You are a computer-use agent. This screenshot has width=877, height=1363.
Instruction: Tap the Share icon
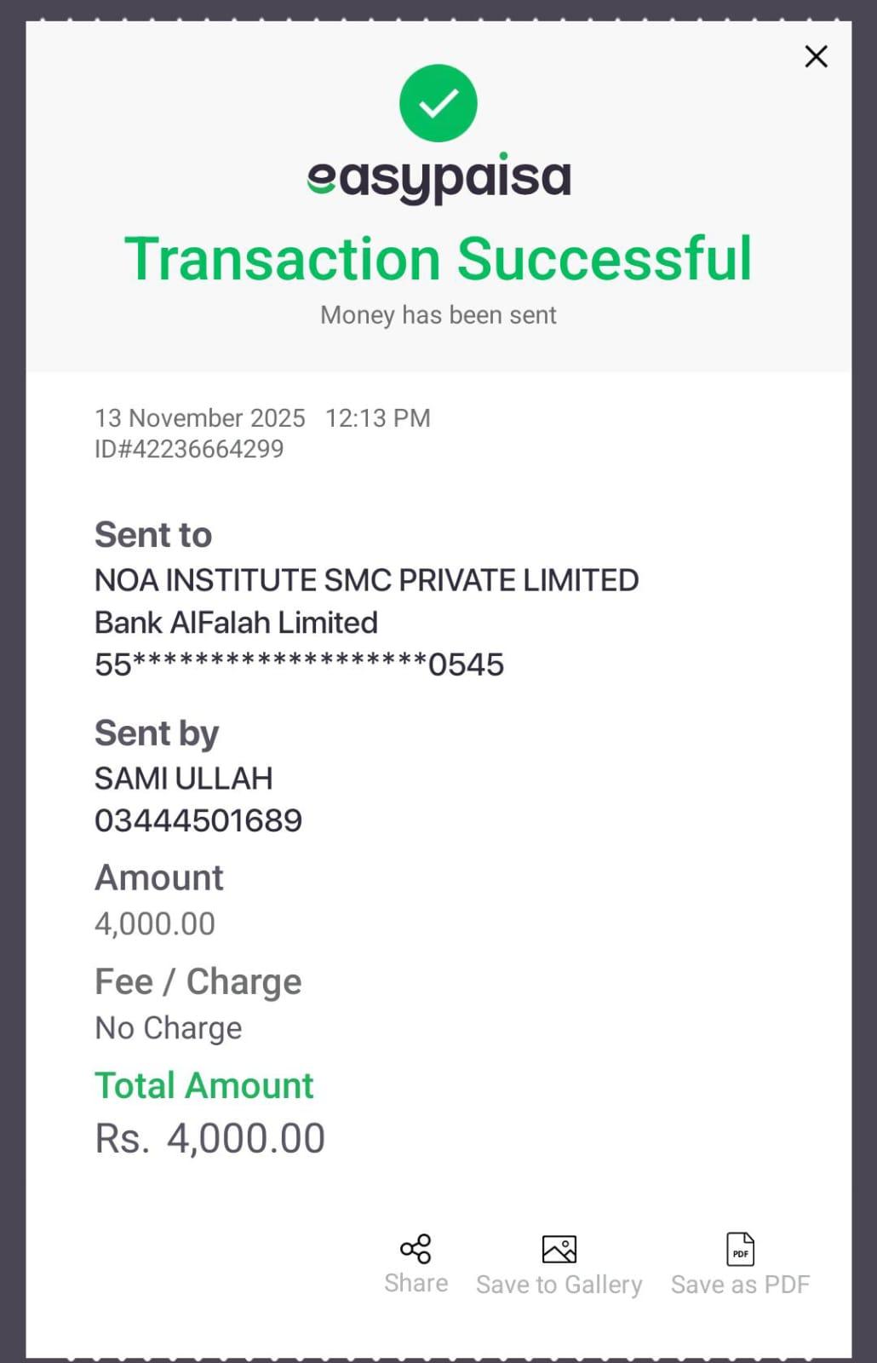[x=416, y=1249]
